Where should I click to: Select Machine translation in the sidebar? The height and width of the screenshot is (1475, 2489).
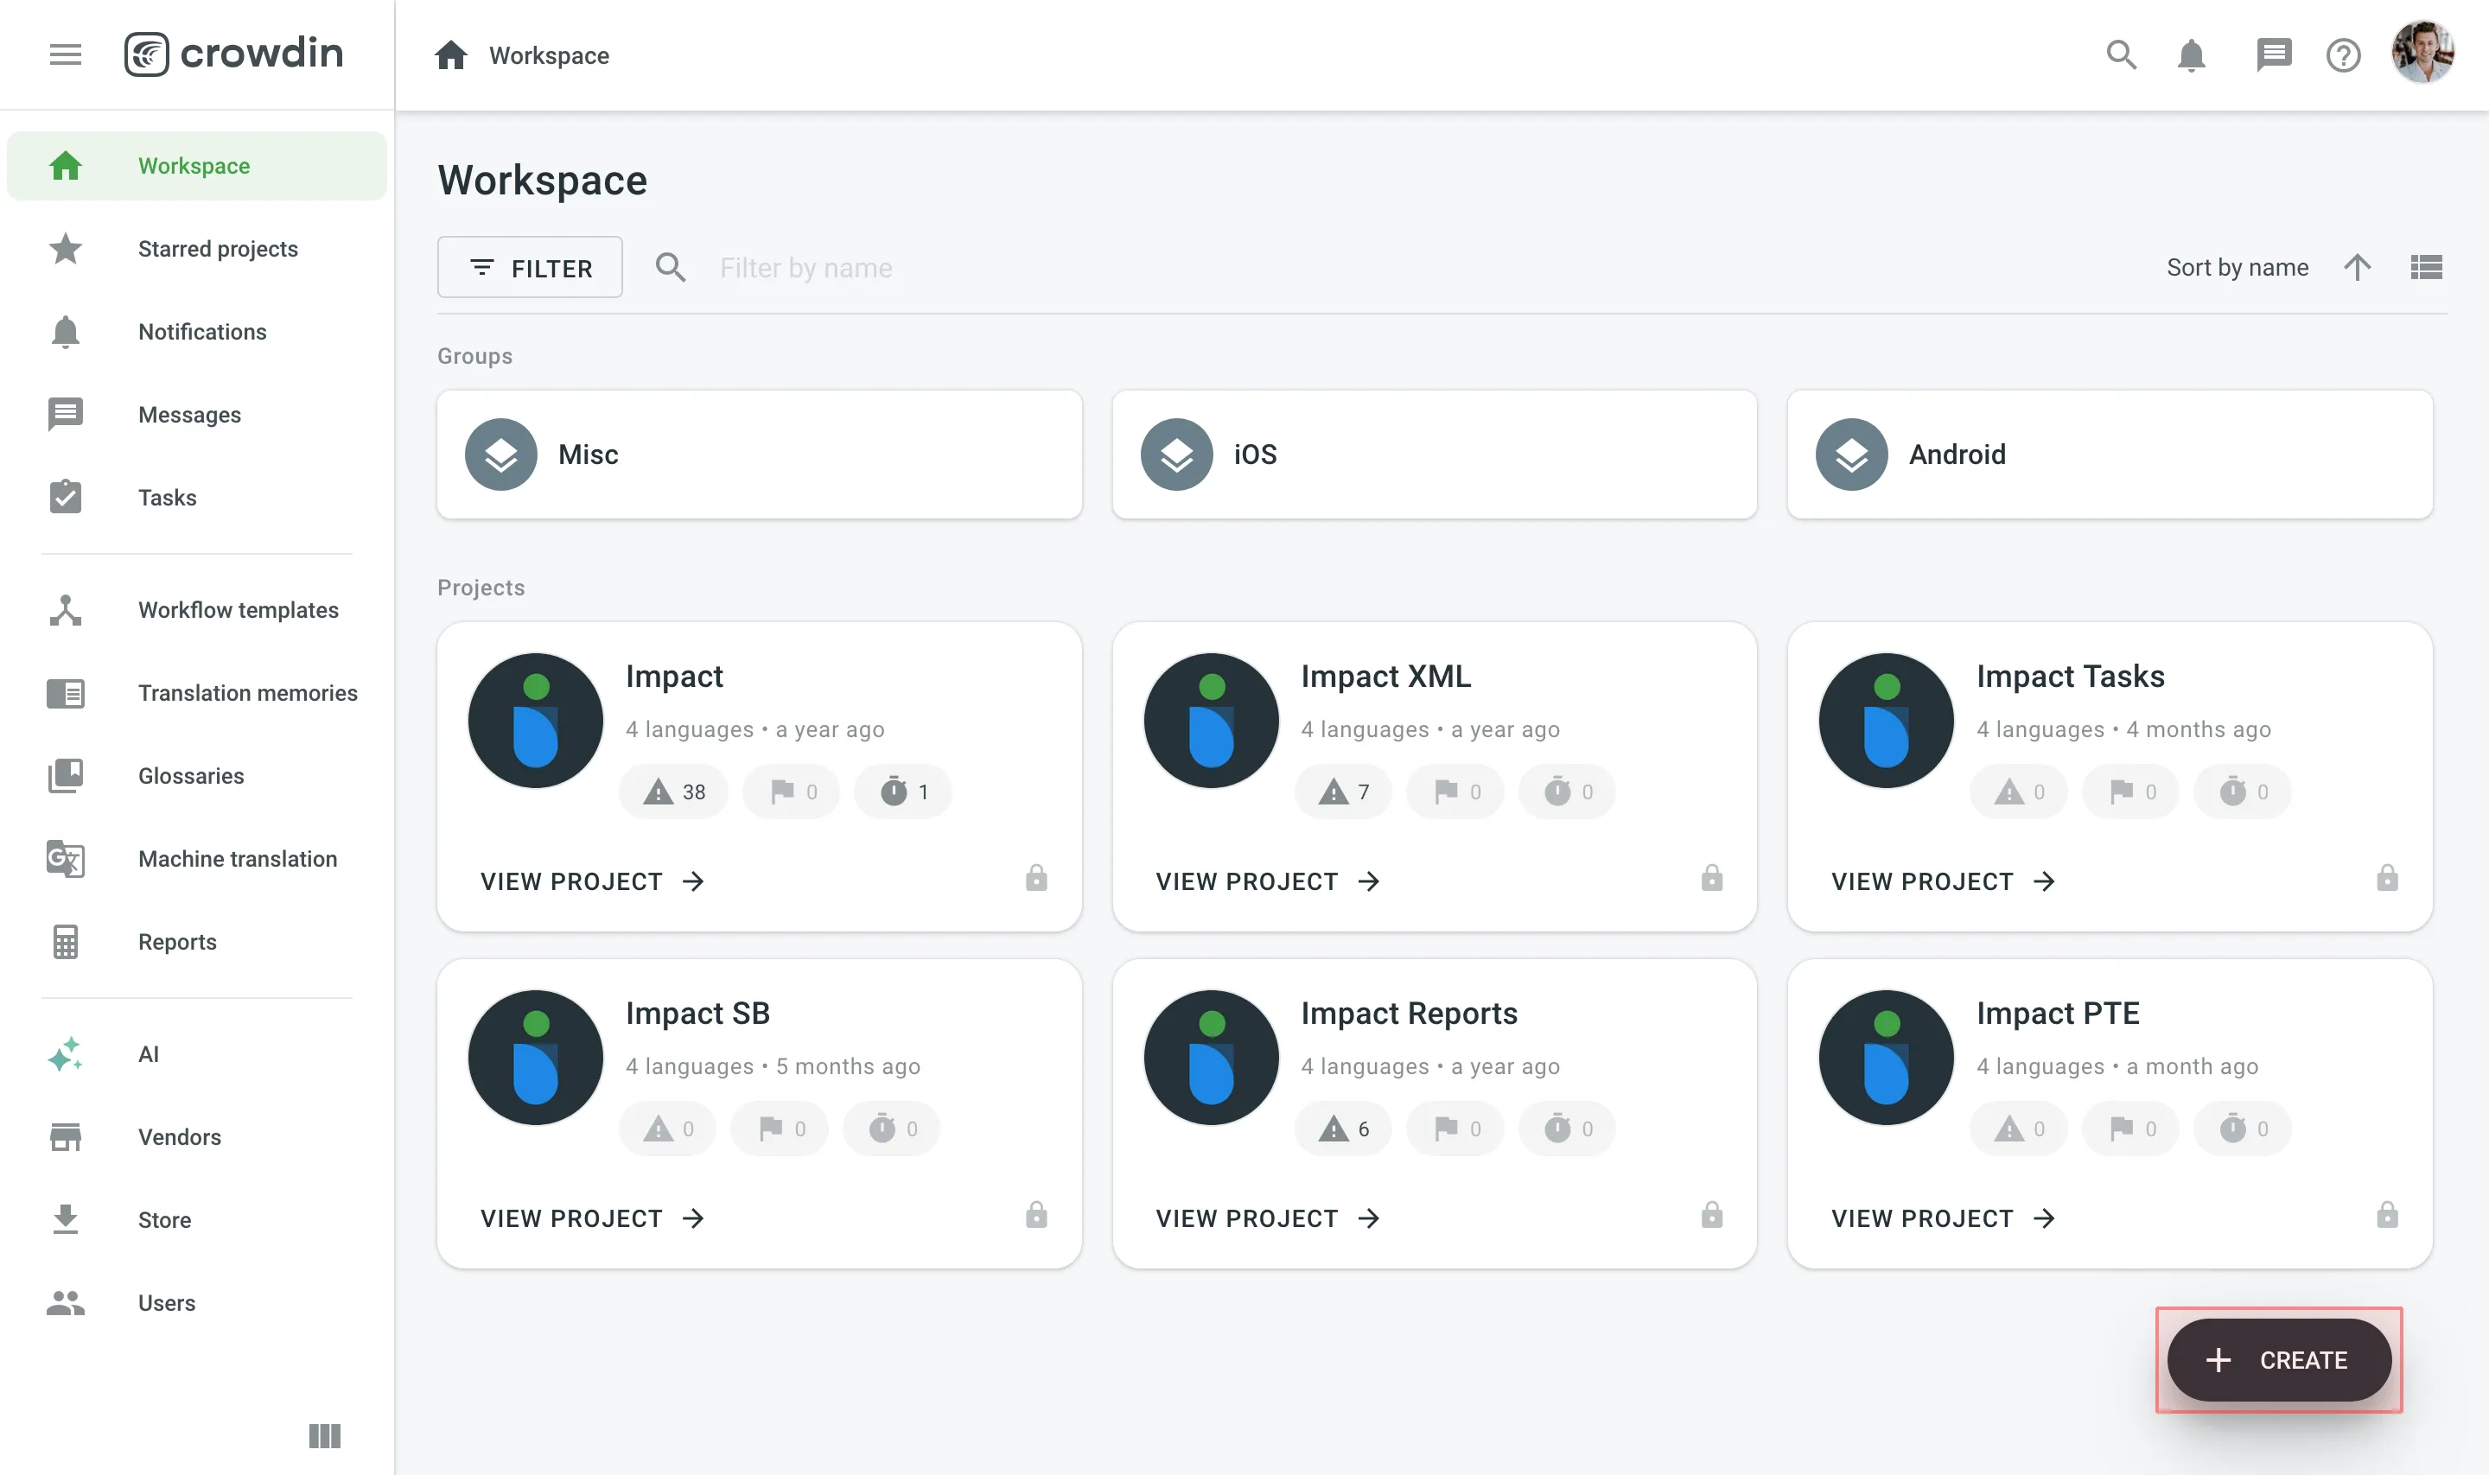pyautogui.click(x=238, y=859)
